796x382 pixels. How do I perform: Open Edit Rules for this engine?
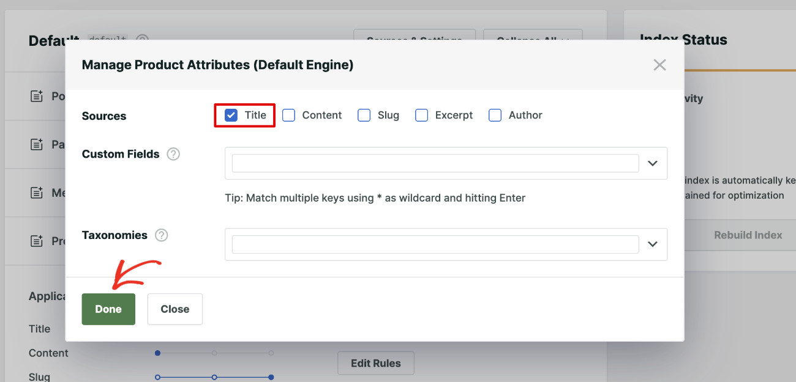click(x=375, y=363)
